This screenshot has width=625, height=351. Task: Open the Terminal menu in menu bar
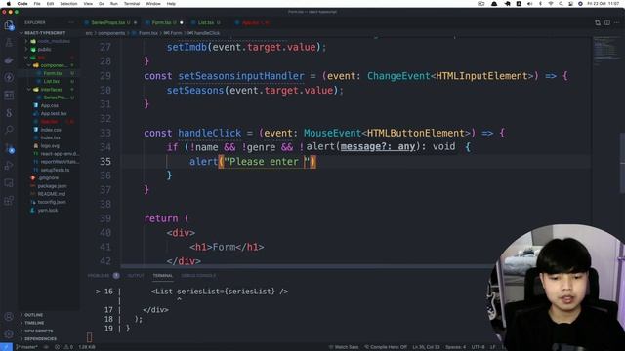click(132, 4)
